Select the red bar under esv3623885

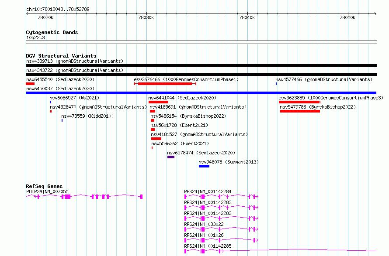pos(299,102)
